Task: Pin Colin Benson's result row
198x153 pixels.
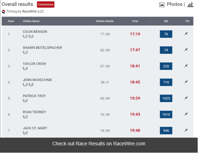Action: point(186,34)
